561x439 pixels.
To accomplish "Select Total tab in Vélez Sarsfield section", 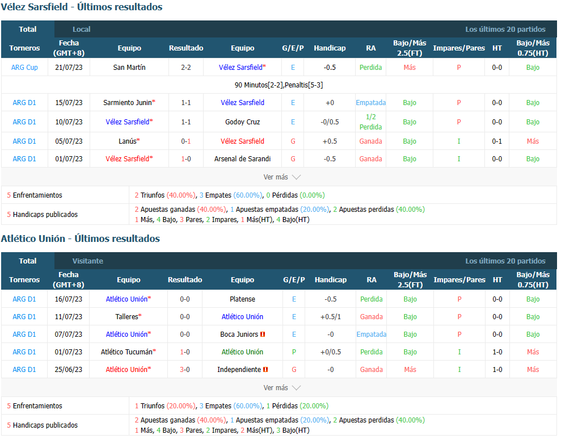I will coord(28,30).
